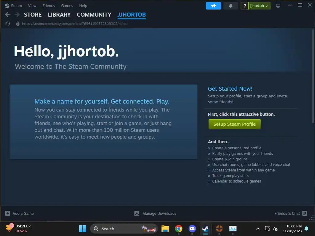Click the muted volume tray icon
Viewport: 315px width, 236px height.
(275, 229)
